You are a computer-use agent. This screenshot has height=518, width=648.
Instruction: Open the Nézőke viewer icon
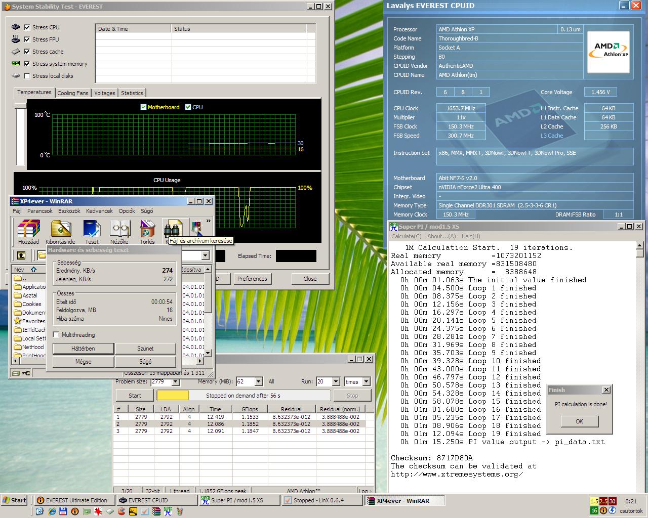pos(119,231)
